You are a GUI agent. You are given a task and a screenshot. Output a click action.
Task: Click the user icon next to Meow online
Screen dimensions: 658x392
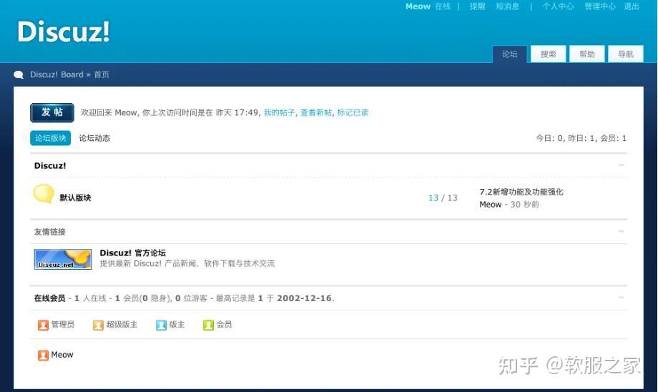click(x=43, y=355)
